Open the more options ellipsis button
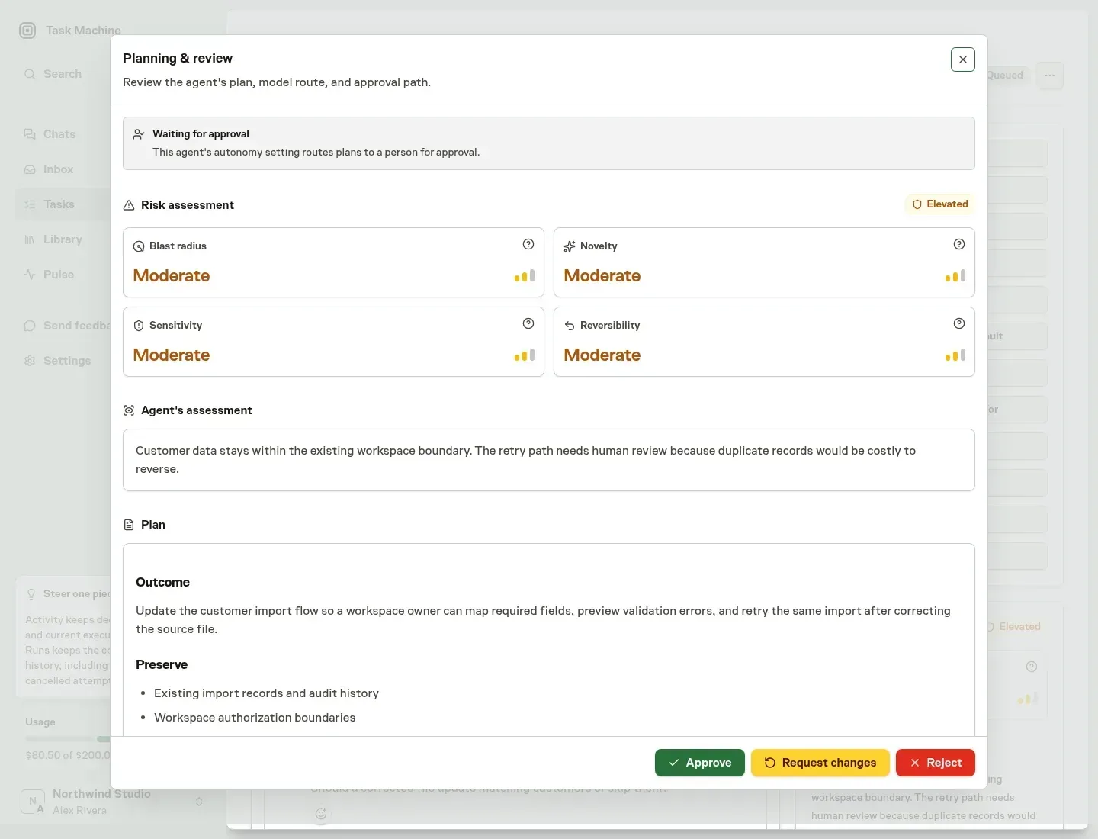 click(x=1050, y=76)
